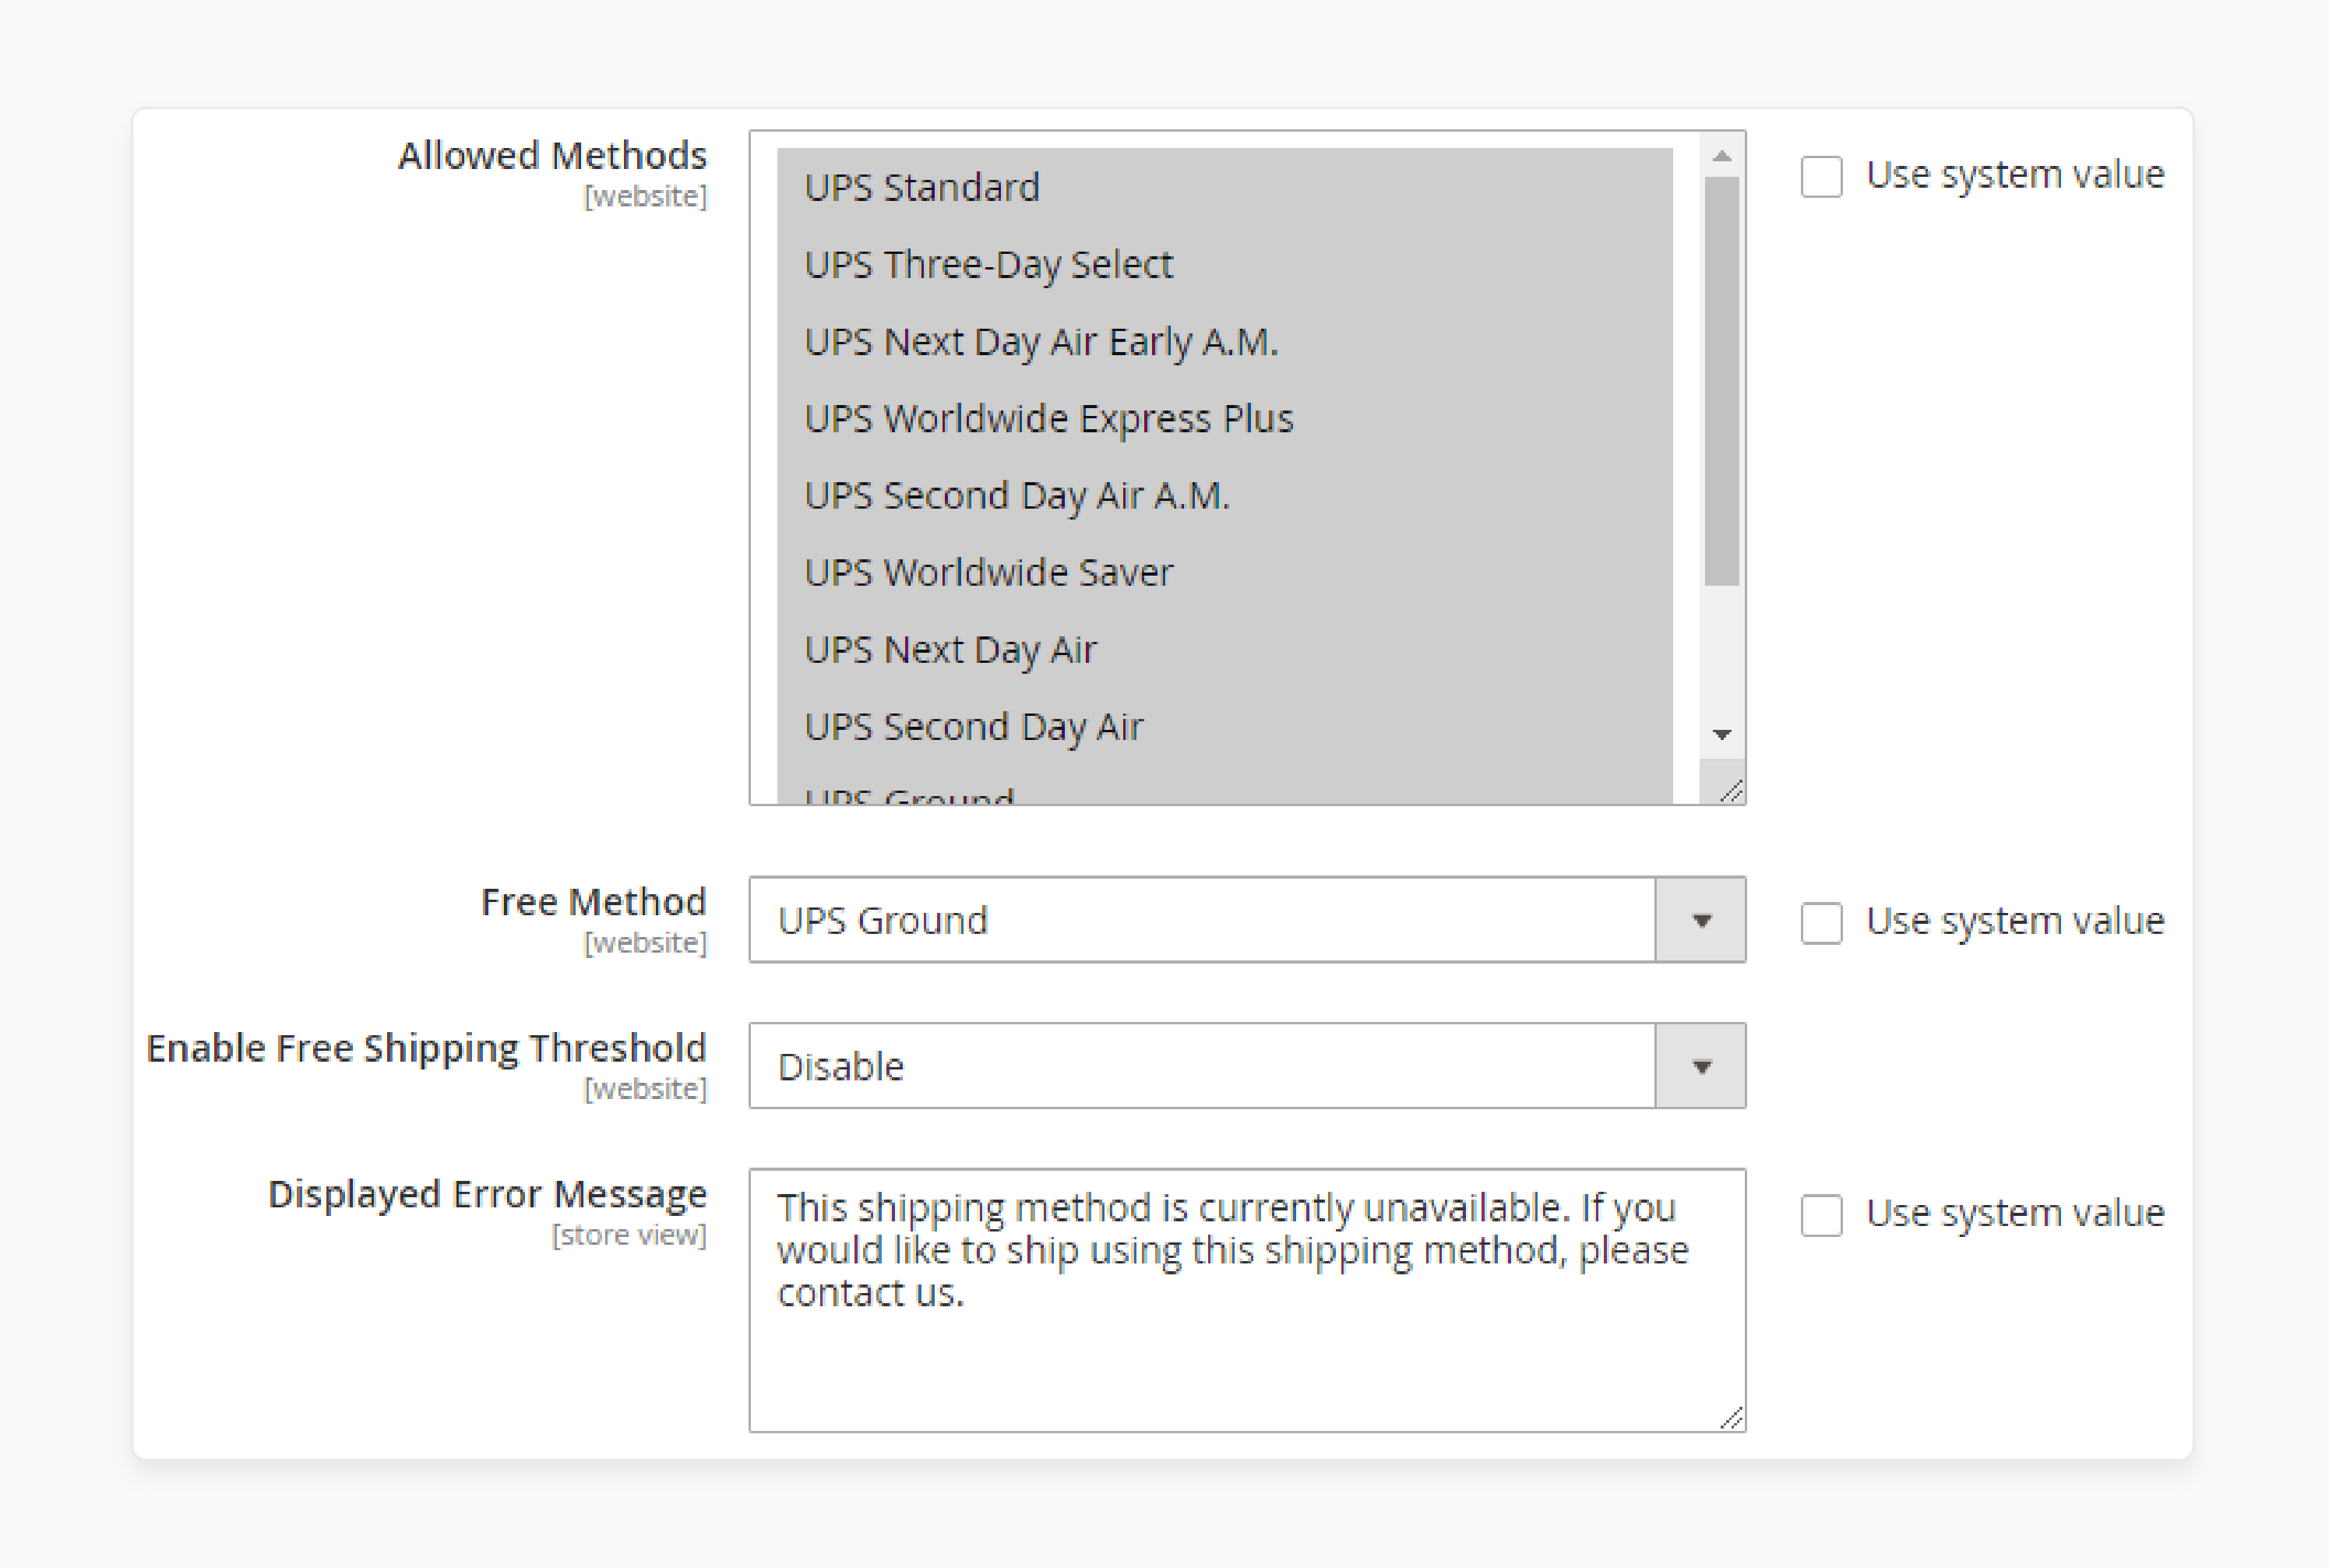Select UPS Second Day Air A.M.
The height and width of the screenshot is (1568, 2329).
click(x=1224, y=496)
